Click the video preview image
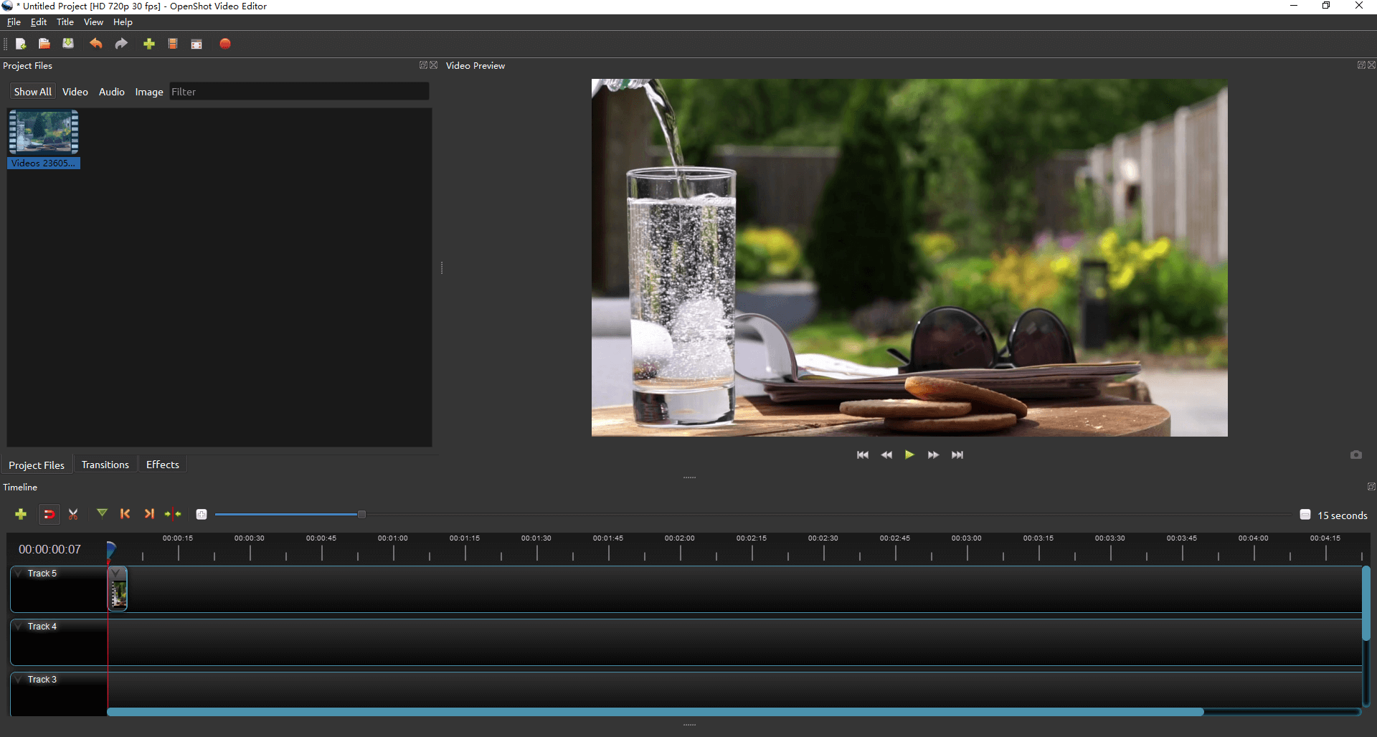The height and width of the screenshot is (737, 1377). pos(909,257)
